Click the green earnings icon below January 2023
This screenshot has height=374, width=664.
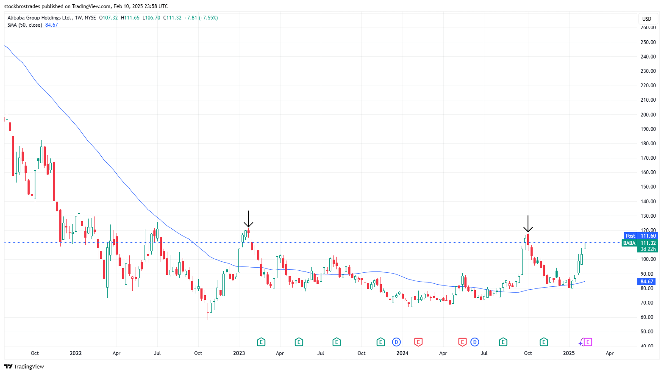coord(261,342)
